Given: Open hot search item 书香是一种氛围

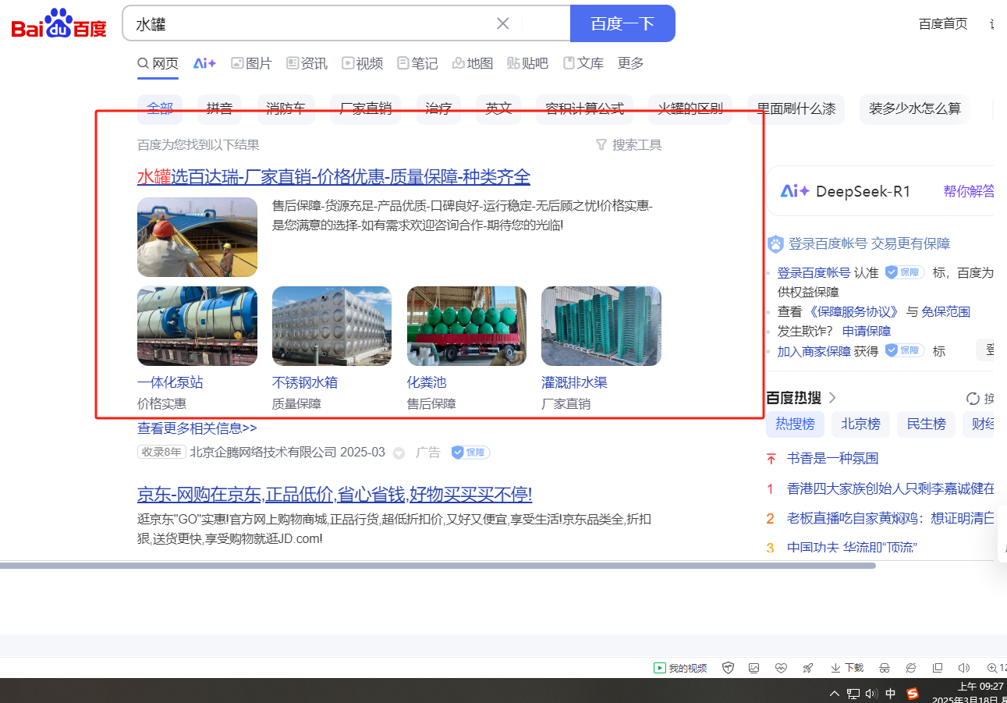Looking at the screenshot, I should (832, 458).
